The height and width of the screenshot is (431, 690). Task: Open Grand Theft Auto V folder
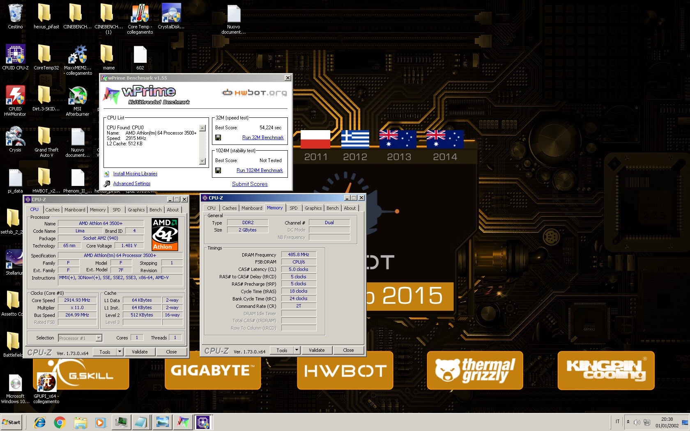(x=46, y=142)
